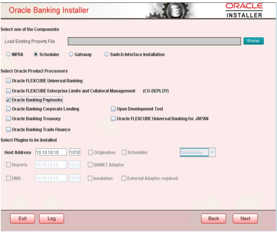Tick Oracle FLEXCUBE Universal Banking for JAPAN
The image size is (277, 232).
[x=113, y=119]
